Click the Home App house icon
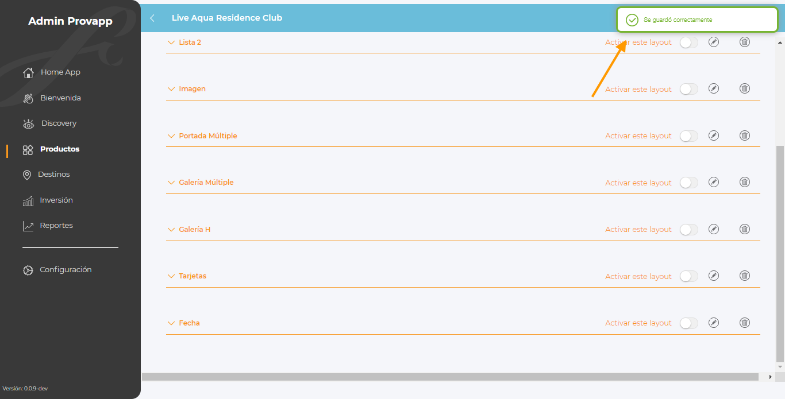 tap(28, 72)
